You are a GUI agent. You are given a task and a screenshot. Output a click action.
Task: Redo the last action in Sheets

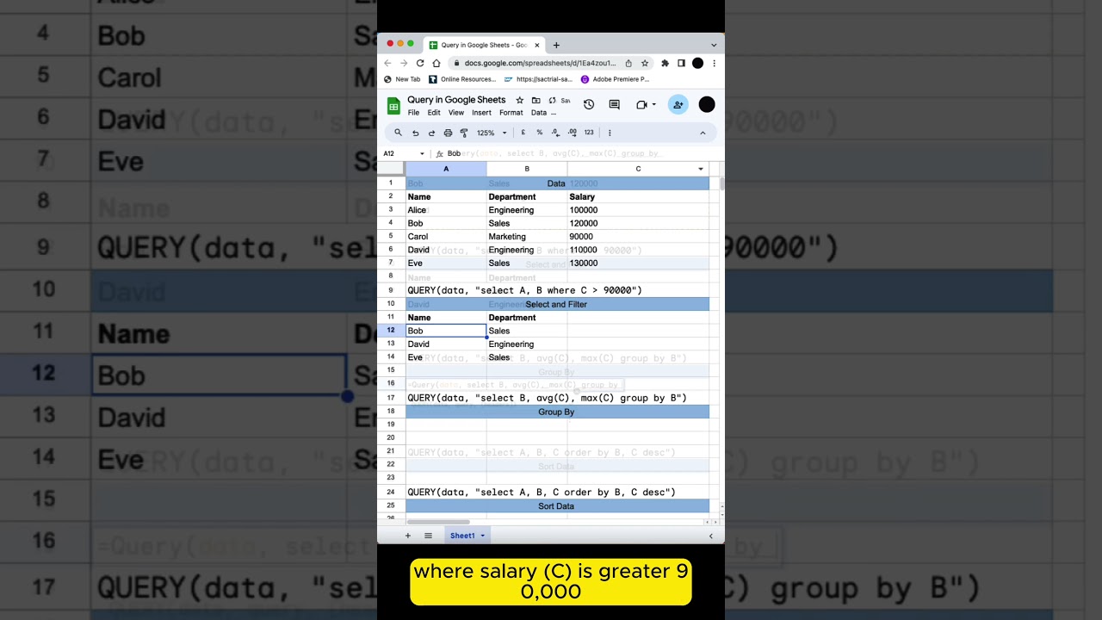tap(431, 133)
